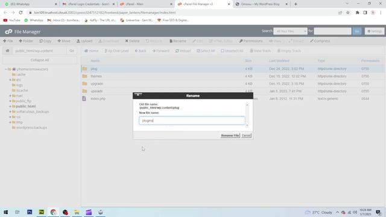Open the lscache folder in tree
The height and width of the screenshot is (217, 386).
click(22, 90)
